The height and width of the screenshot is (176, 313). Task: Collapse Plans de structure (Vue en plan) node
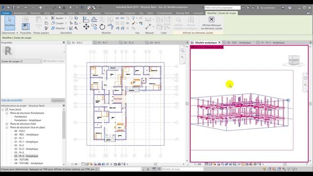pos(6,128)
